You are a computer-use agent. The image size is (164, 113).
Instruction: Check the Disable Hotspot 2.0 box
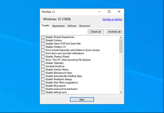point(43,47)
